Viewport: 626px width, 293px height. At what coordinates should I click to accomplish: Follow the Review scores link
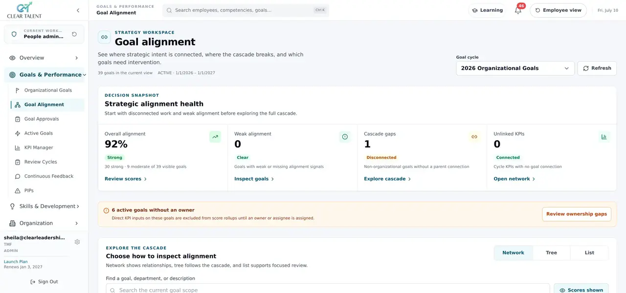[126, 179]
